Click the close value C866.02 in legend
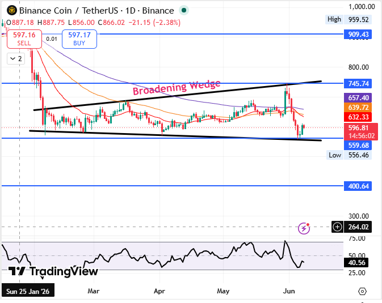Viewport: 382px width, 303px height. point(111,23)
